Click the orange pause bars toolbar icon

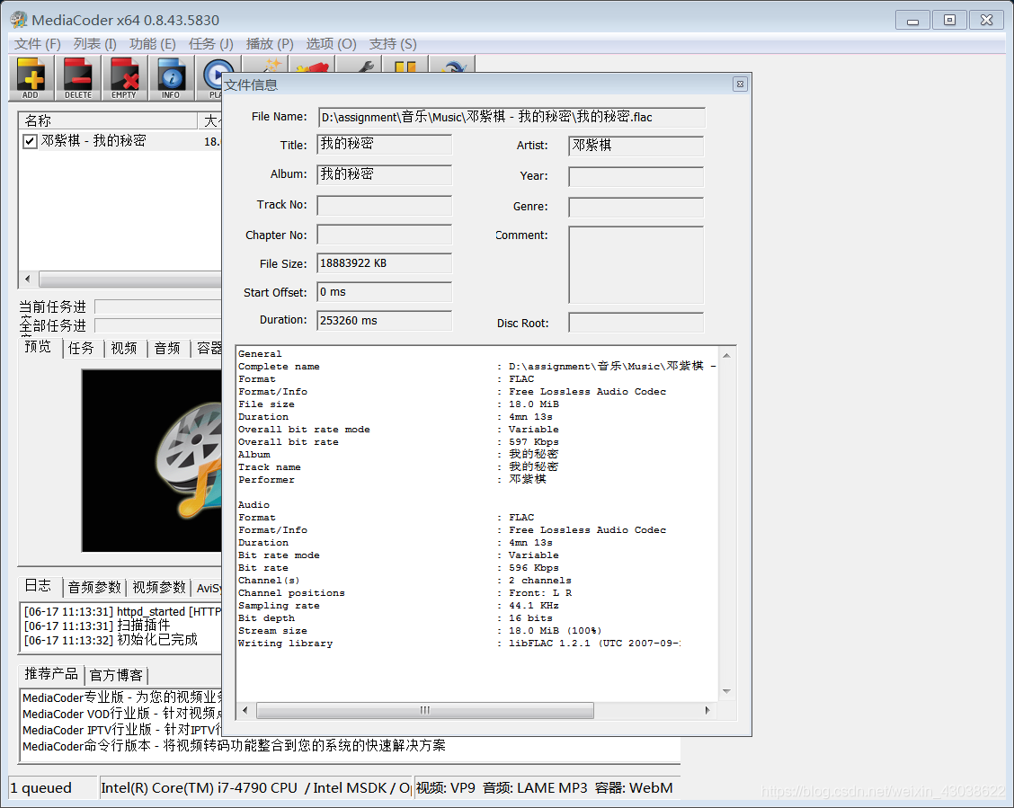point(405,66)
